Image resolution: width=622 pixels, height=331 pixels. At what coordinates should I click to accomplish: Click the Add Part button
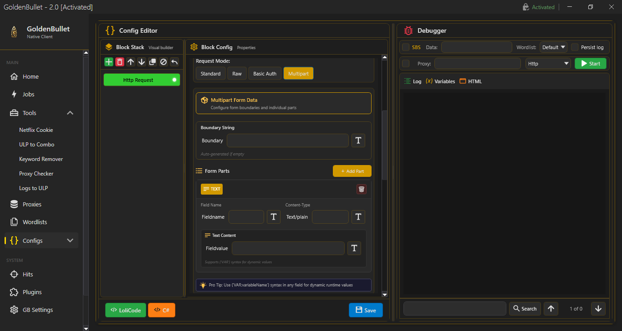click(352, 171)
